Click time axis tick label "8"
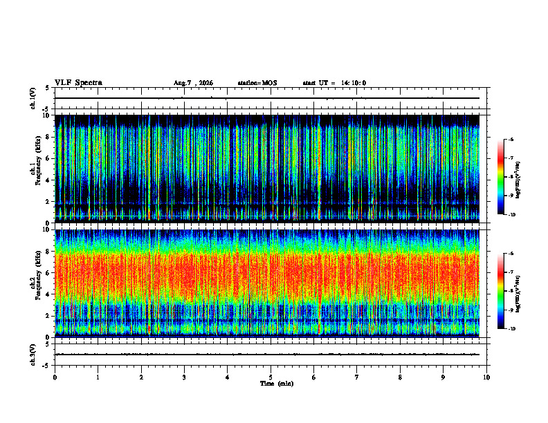This screenshot has height=423, width=548. coord(400,377)
